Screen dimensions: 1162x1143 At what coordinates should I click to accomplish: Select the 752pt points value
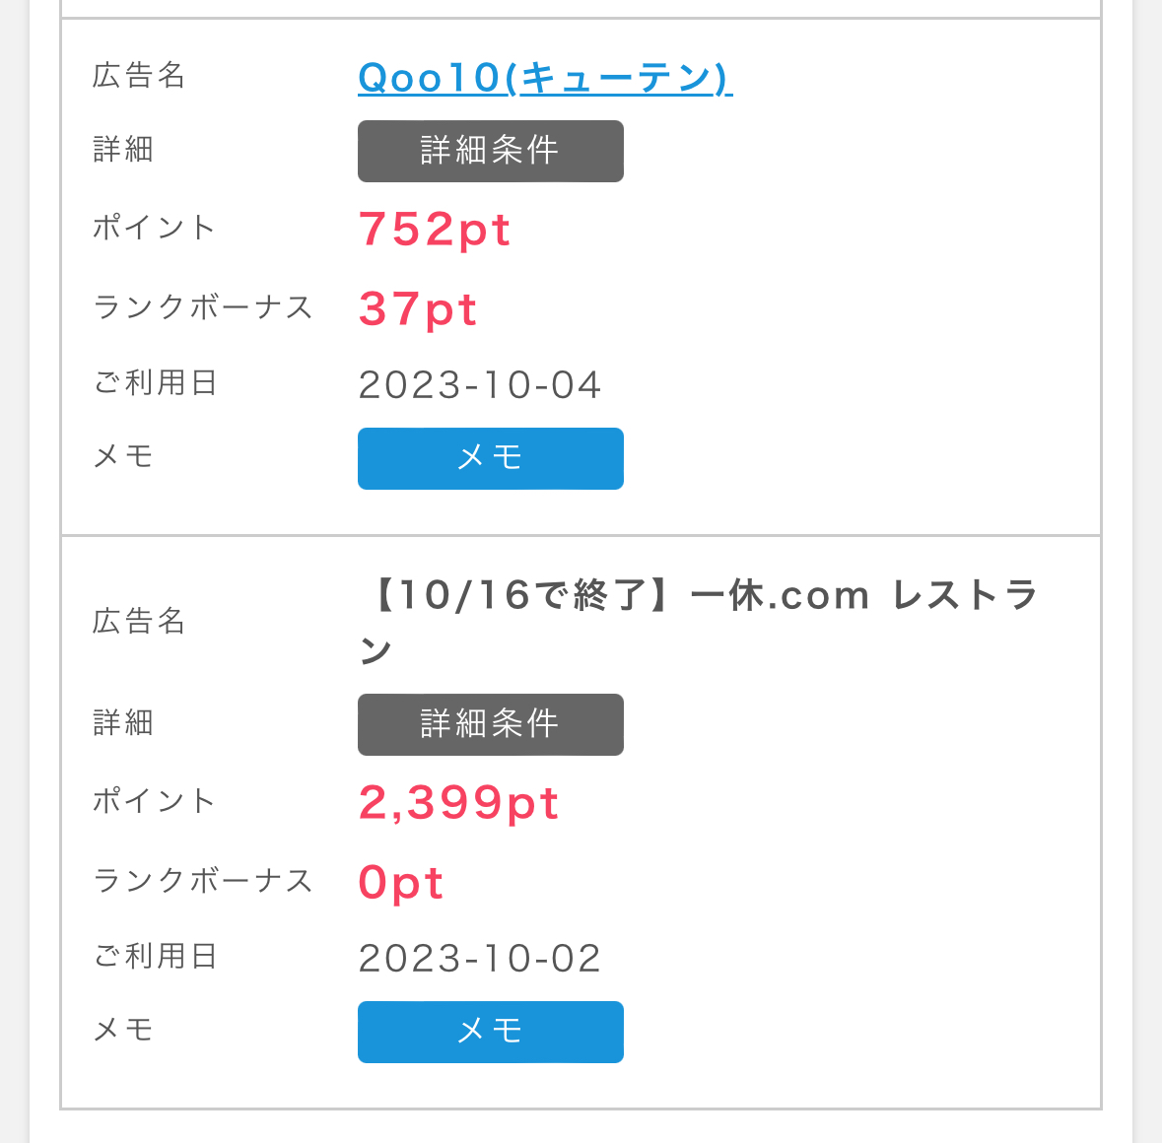pos(434,230)
